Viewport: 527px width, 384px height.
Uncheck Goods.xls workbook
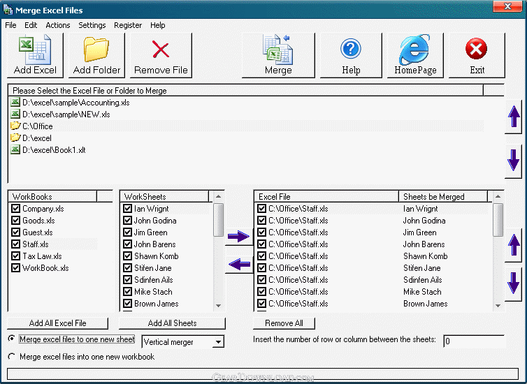(15, 220)
